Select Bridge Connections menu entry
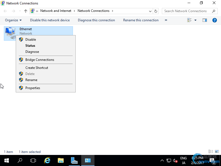This screenshot has width=221, height=166. tap(46, 60)
